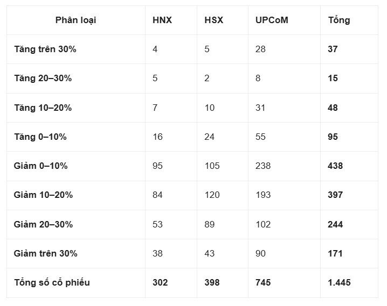Select the UPCoM total cell 745
The height and width of the screenshot is (306, 387).
(x=263, y=282)
